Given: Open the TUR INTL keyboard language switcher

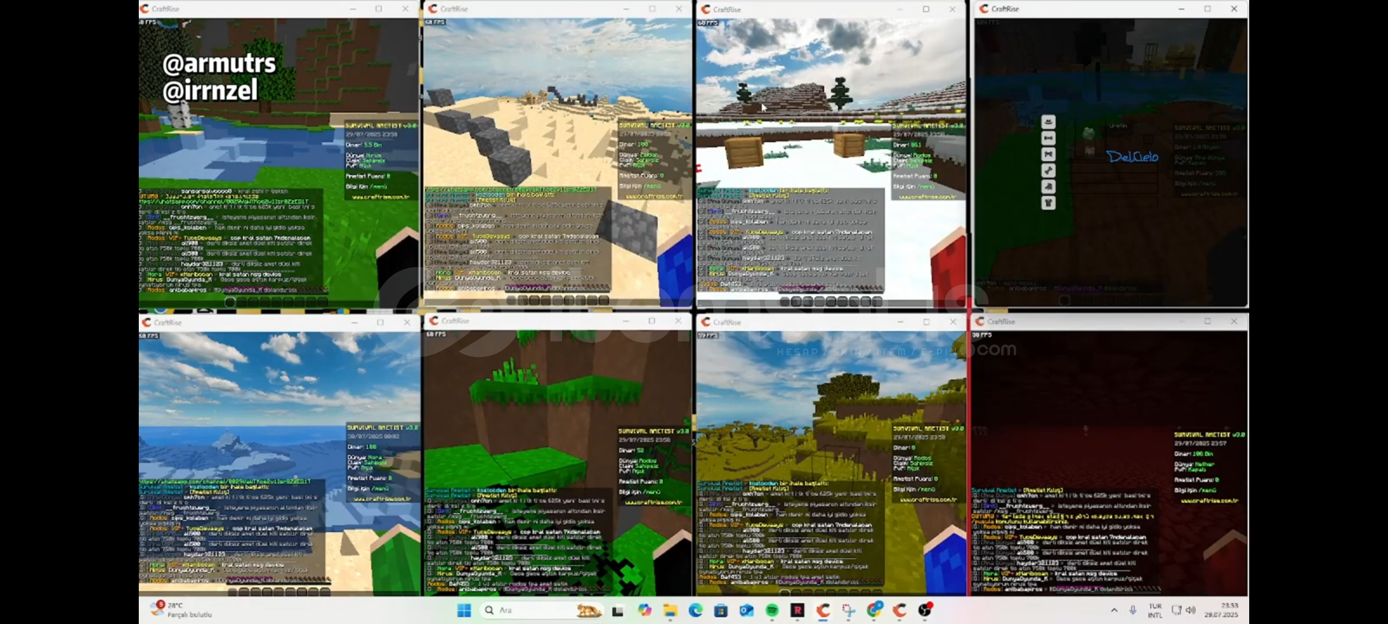Looking at the screenshot, I should pyautogui.click(x=1155, y=610).
